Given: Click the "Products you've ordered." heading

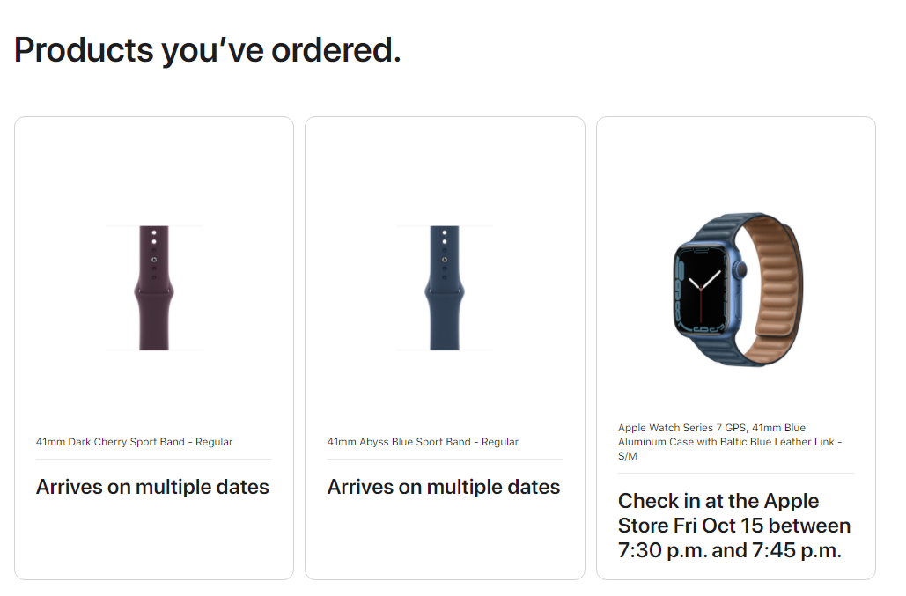Looking at the screenshot, I should pyautogui.click(x=208, y=50).
